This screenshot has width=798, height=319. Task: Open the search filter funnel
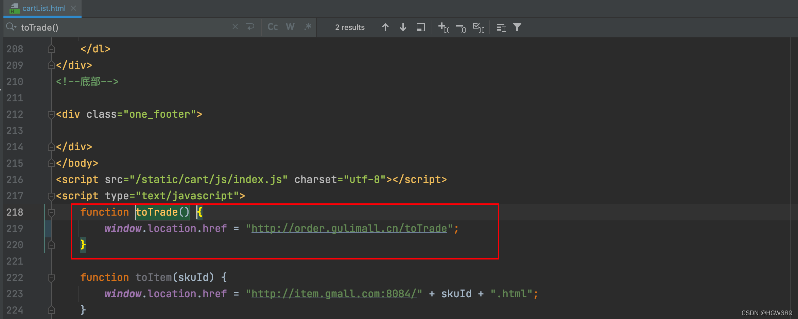pos(517,27)
